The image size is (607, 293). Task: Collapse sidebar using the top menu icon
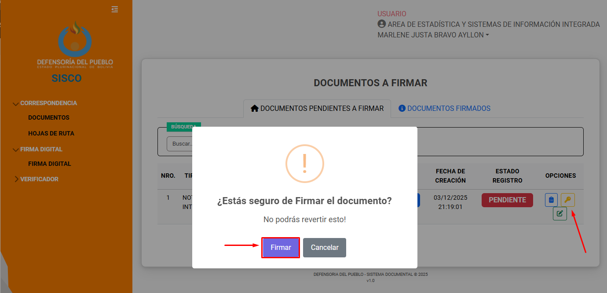tap(115, 9)
